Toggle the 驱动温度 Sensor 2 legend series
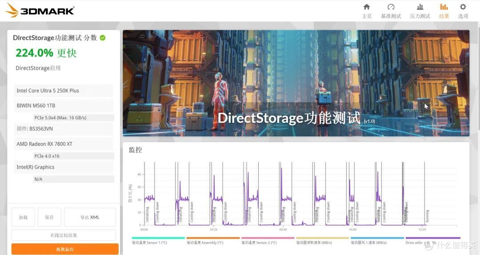The image size is (480, 255). 268,241
